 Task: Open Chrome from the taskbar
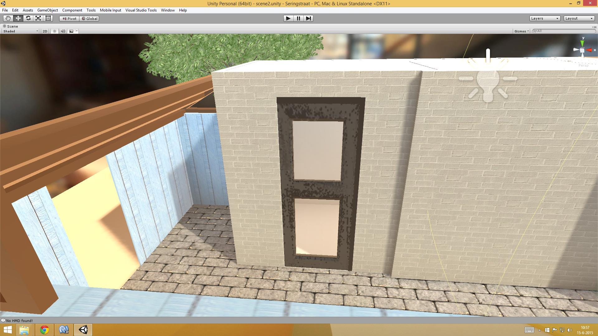point(44,330)
